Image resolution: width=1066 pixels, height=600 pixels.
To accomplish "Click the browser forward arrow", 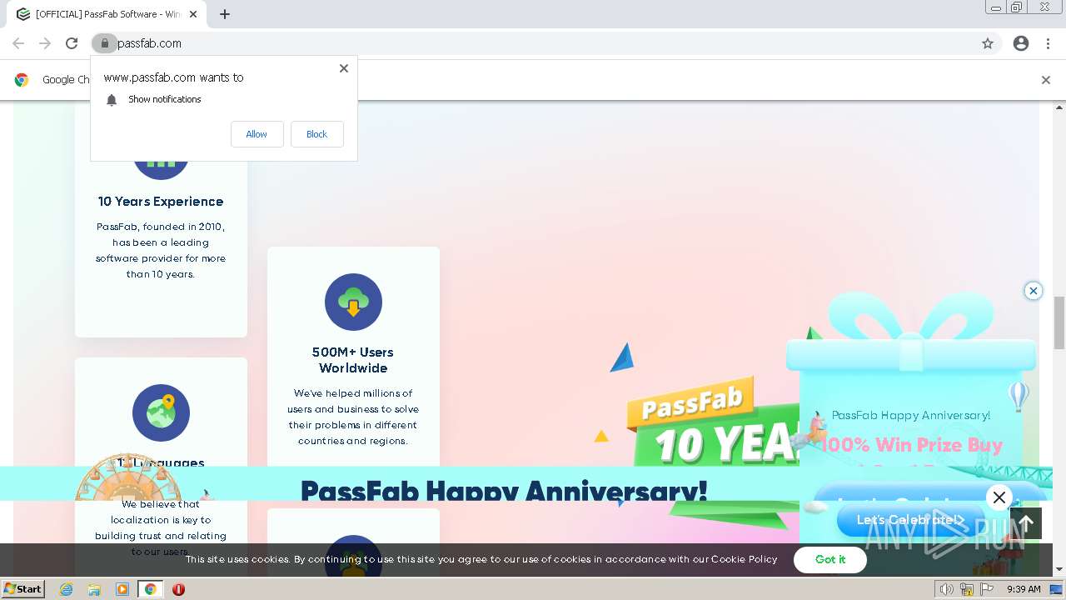I will pos(45,43).
